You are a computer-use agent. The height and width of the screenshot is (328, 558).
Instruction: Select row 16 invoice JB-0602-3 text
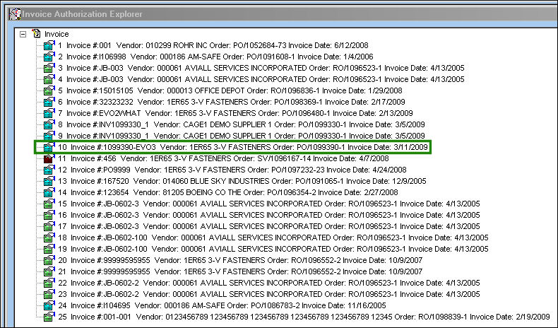click(269, 215)
